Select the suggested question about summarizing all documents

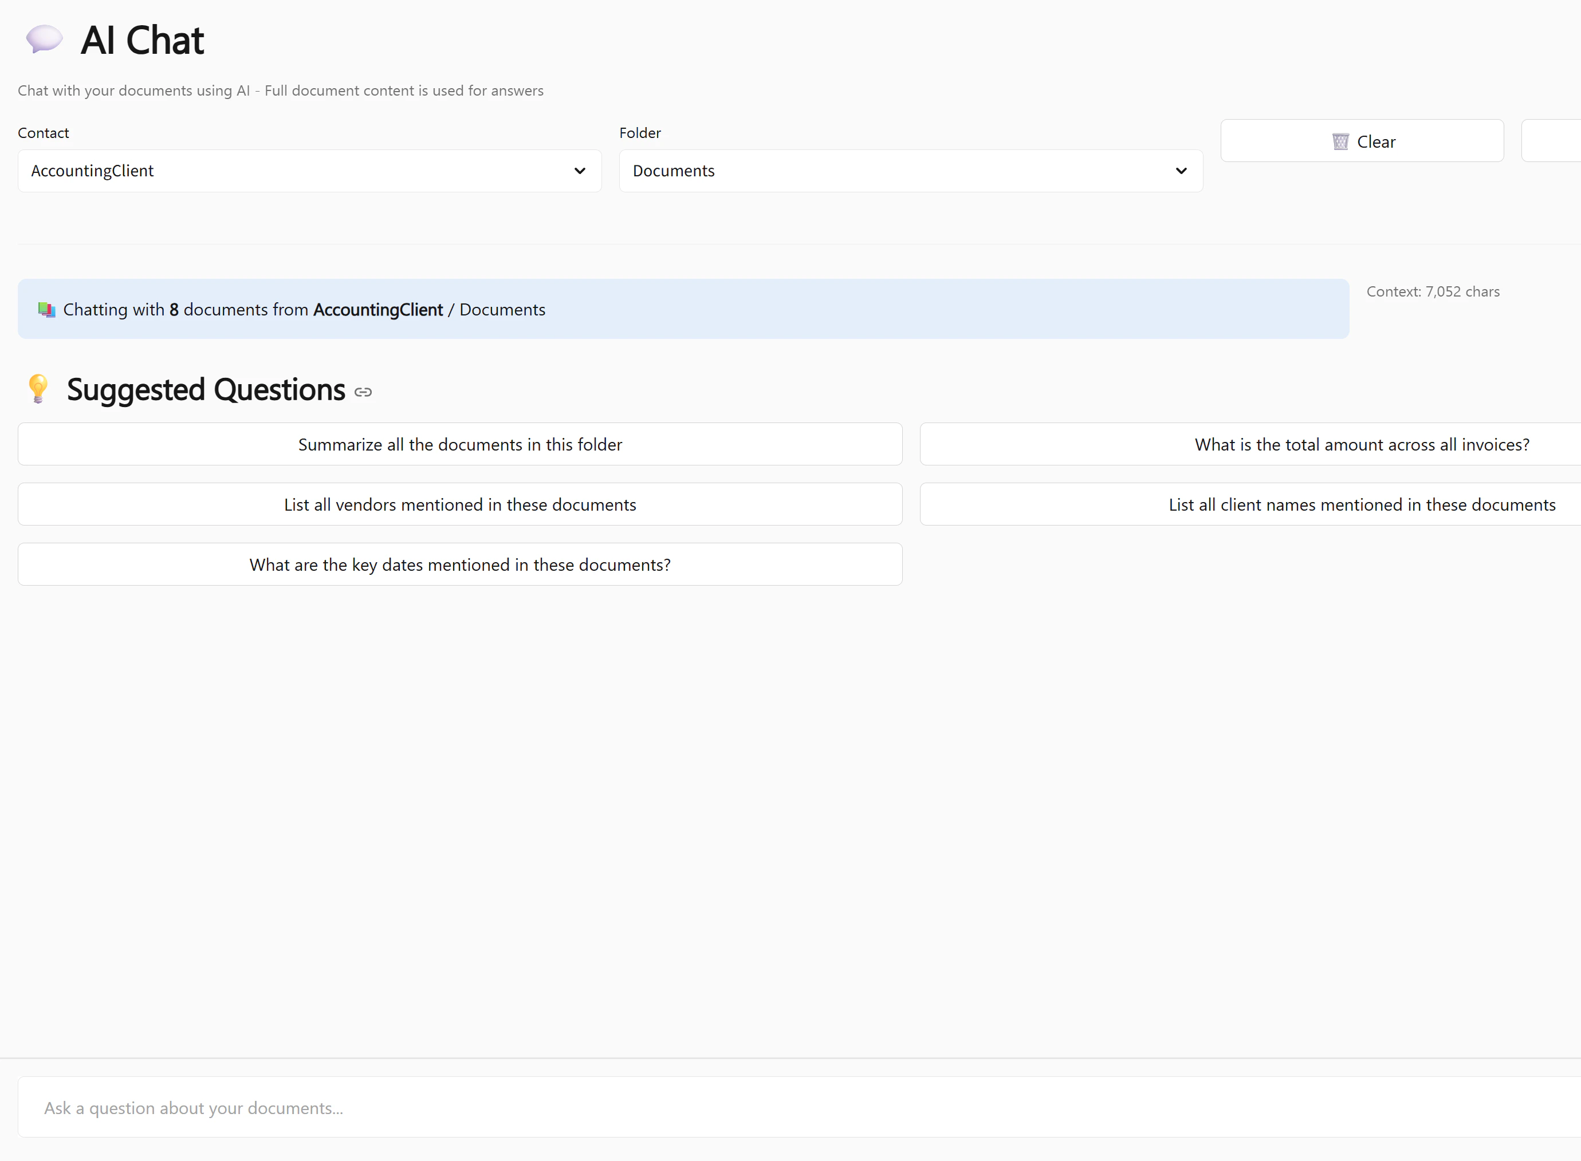pos(459,444)
